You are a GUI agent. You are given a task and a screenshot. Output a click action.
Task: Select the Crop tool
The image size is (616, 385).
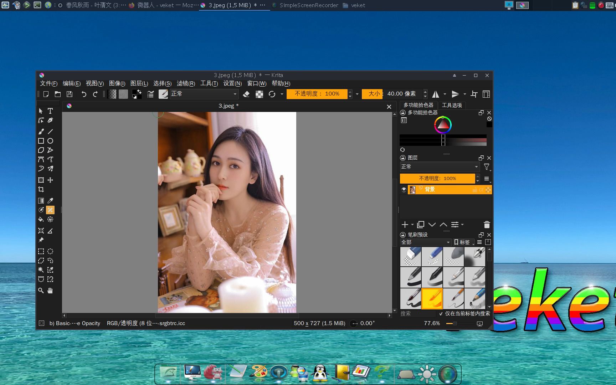[41, 189]
